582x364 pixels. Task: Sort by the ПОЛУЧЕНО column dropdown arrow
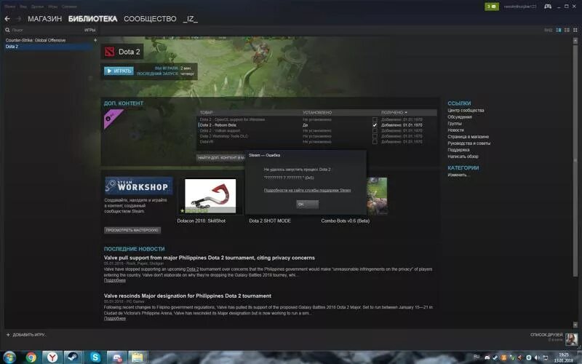coord(406,113)
